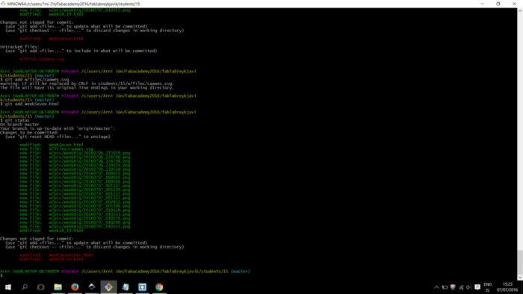Open the volume speaker tray icon
This screenshot has height=294, width=523.
point(469,287)
